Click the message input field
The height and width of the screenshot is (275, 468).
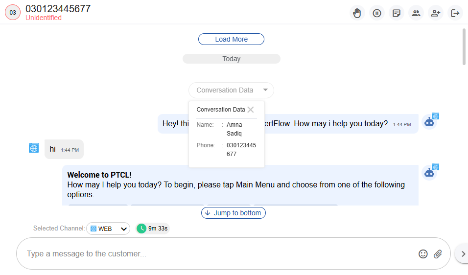(215, 254)
